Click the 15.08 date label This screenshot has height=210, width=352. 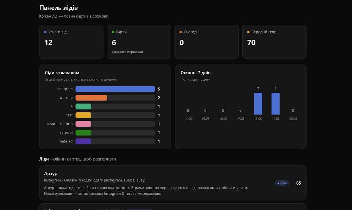(205, 119)
